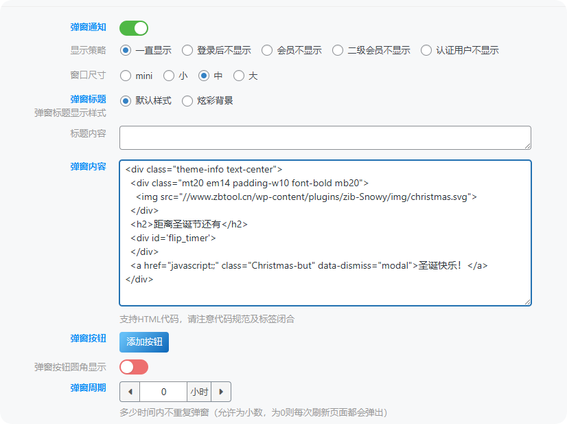Screen dimensions: 567x424
Task: Click the 添加按钮 button
Action: tap(143, 342)
